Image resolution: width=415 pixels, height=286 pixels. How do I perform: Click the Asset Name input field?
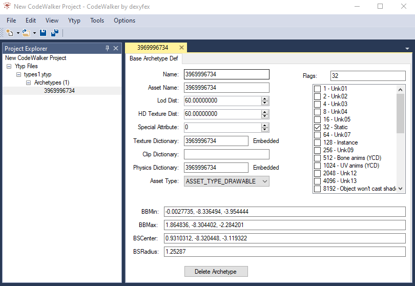[226, 88]
